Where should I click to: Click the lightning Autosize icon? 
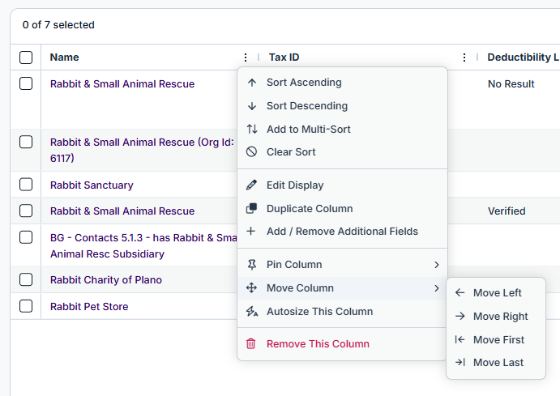(252, 312)
